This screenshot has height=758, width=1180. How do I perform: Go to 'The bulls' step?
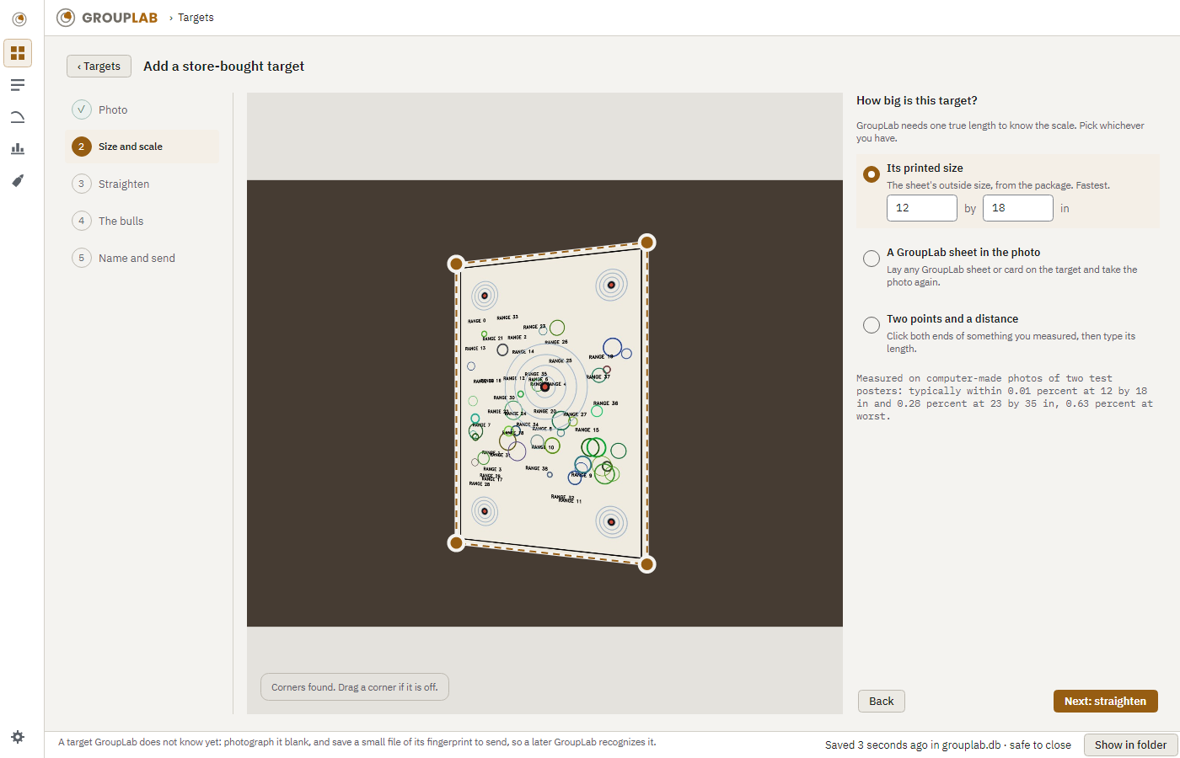142,221
